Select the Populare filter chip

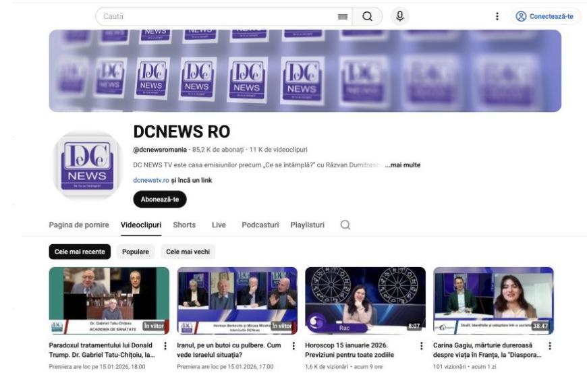[136, 252]
